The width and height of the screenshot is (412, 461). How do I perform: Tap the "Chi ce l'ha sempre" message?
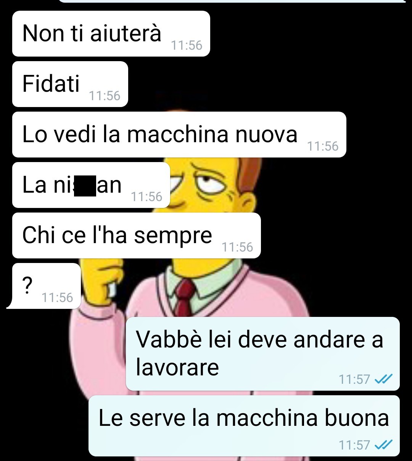click(x=137, y=235)
